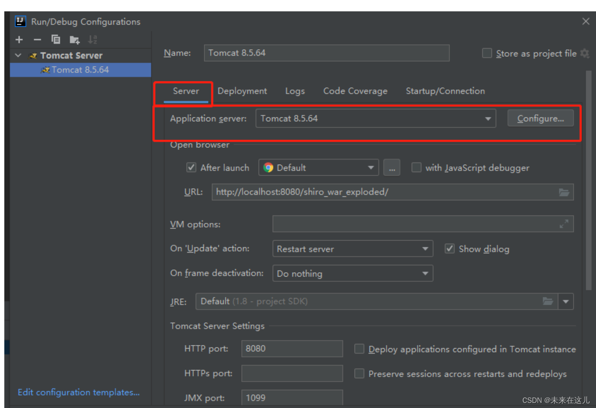596x408 pixels.
Task: Check Deploy applications configured in Tomcat instance
Action: [359, 349]
